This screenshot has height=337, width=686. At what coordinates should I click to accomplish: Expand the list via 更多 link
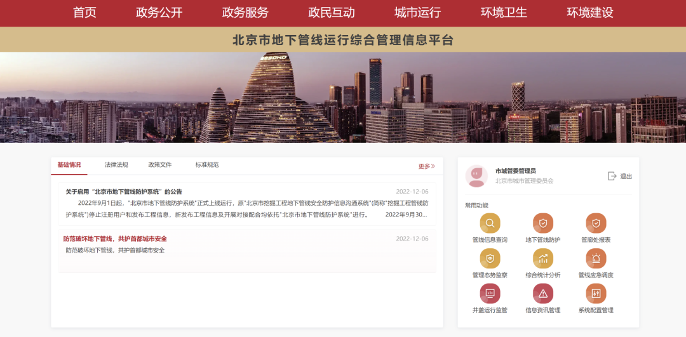pos(426,166)
